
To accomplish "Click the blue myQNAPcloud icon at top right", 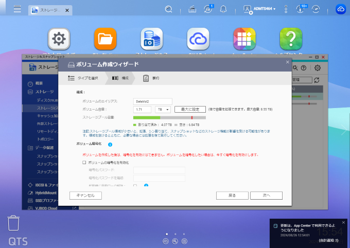I will pyautogui.click(x=341, y=9).
